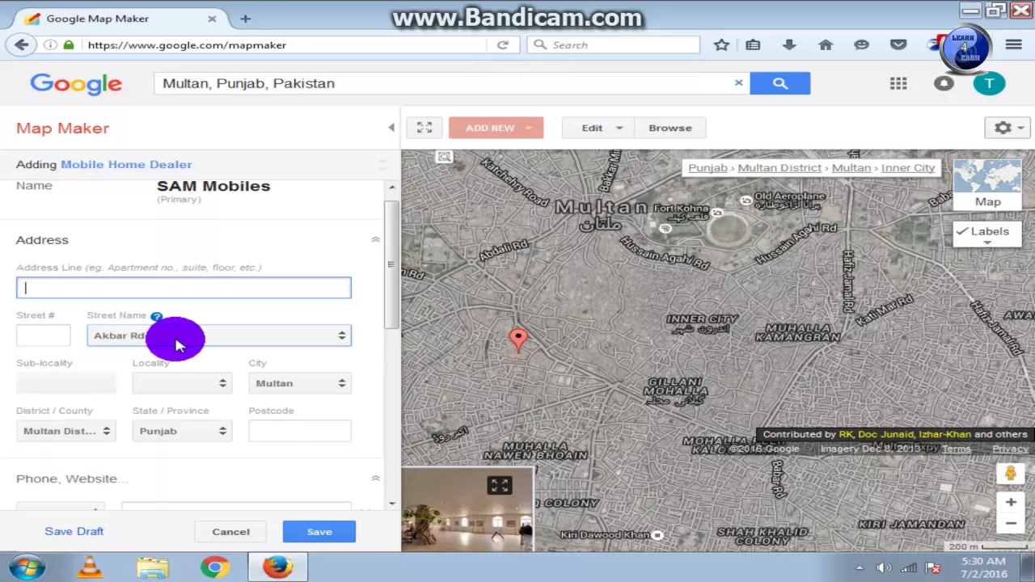
Task: Open the settings gear menu
Action: coord(1006,128)
